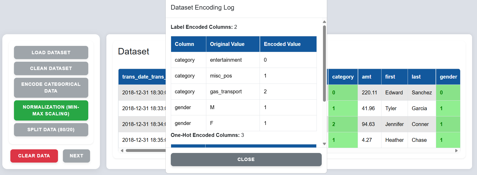
Task: Click Split Data (80/20) button
Action: point(51,130)
